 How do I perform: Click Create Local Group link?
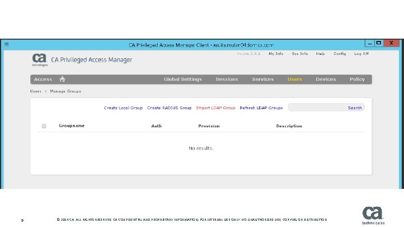[123, 108]
